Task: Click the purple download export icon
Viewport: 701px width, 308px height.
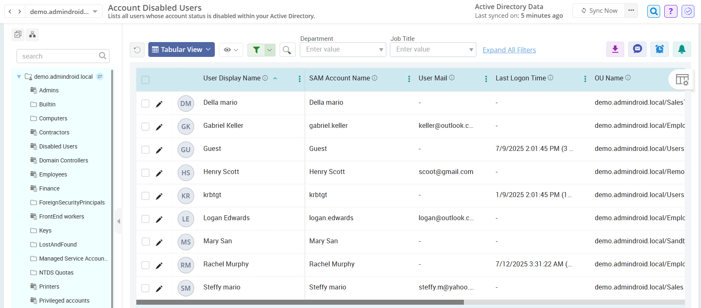Action: click(x=615, y=49)
